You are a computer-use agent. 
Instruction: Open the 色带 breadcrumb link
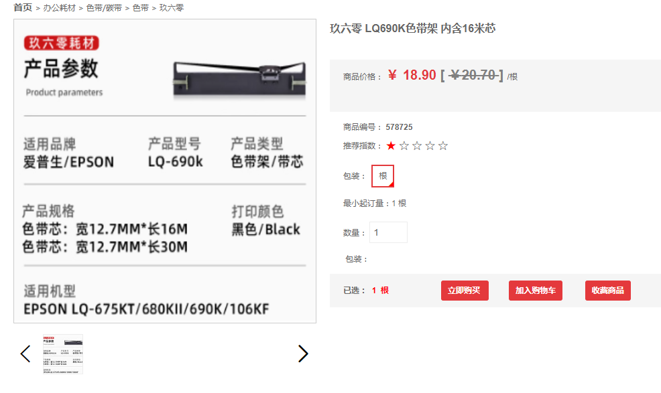point(141,8)
